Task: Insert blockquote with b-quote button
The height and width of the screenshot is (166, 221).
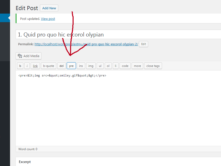Action: click(x=49, y=66)
